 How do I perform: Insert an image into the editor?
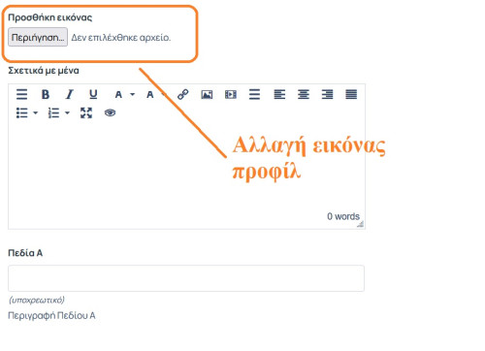point(207,94)
